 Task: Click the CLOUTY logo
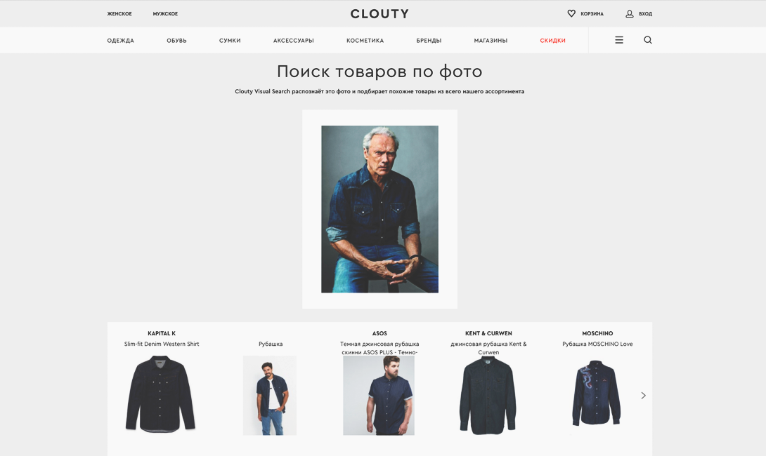(x=379, y=13)
